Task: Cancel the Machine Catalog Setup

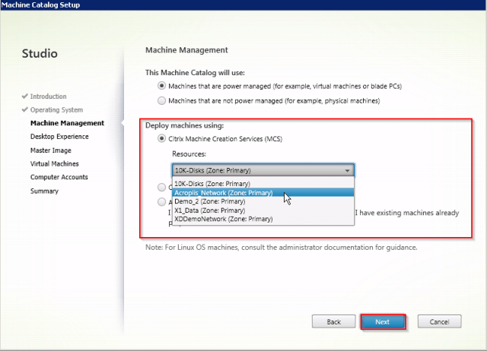Action: click(439, 322)
